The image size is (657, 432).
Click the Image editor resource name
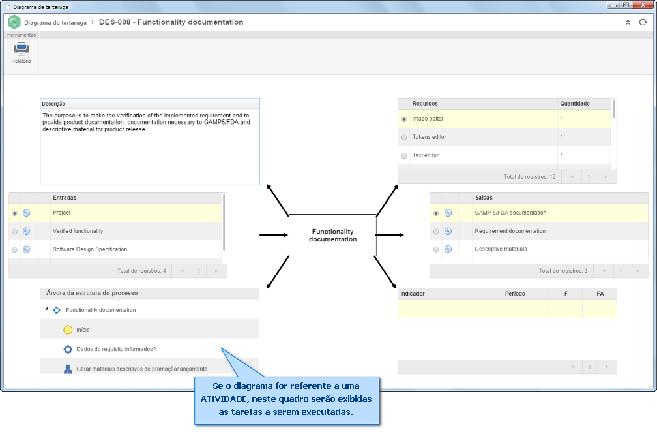[428, 119]
